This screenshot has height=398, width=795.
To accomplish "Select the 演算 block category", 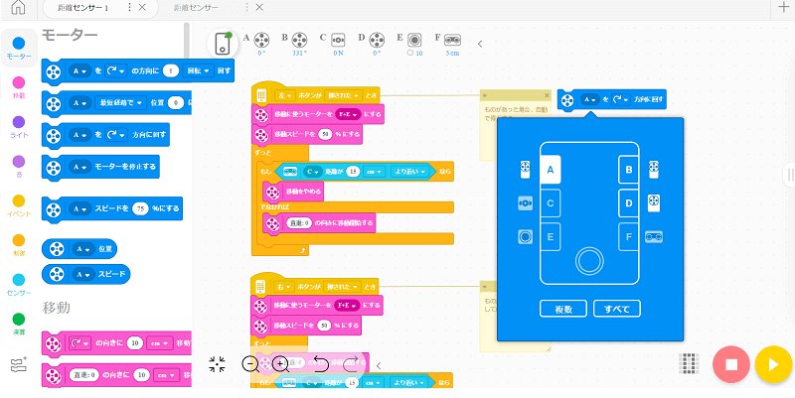I will click(19, 325).
